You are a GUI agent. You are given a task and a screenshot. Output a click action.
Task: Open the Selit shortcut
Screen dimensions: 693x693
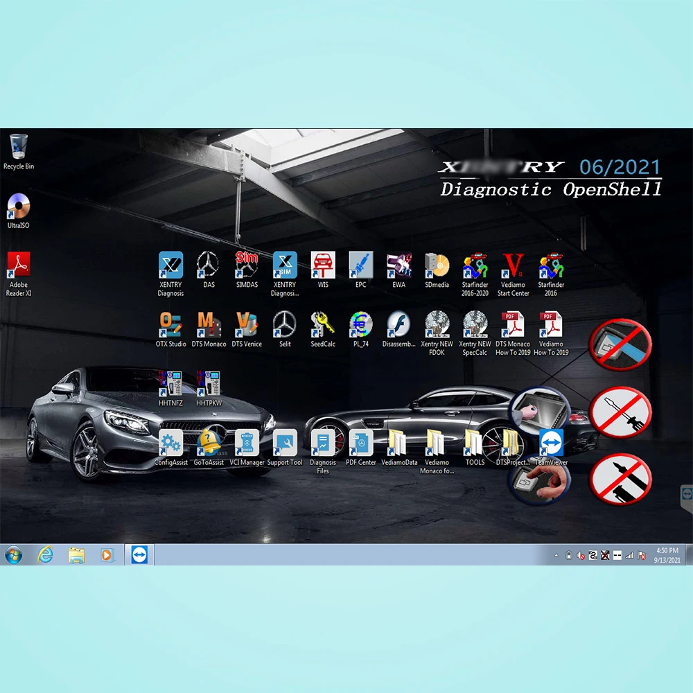tap(285, 328)
